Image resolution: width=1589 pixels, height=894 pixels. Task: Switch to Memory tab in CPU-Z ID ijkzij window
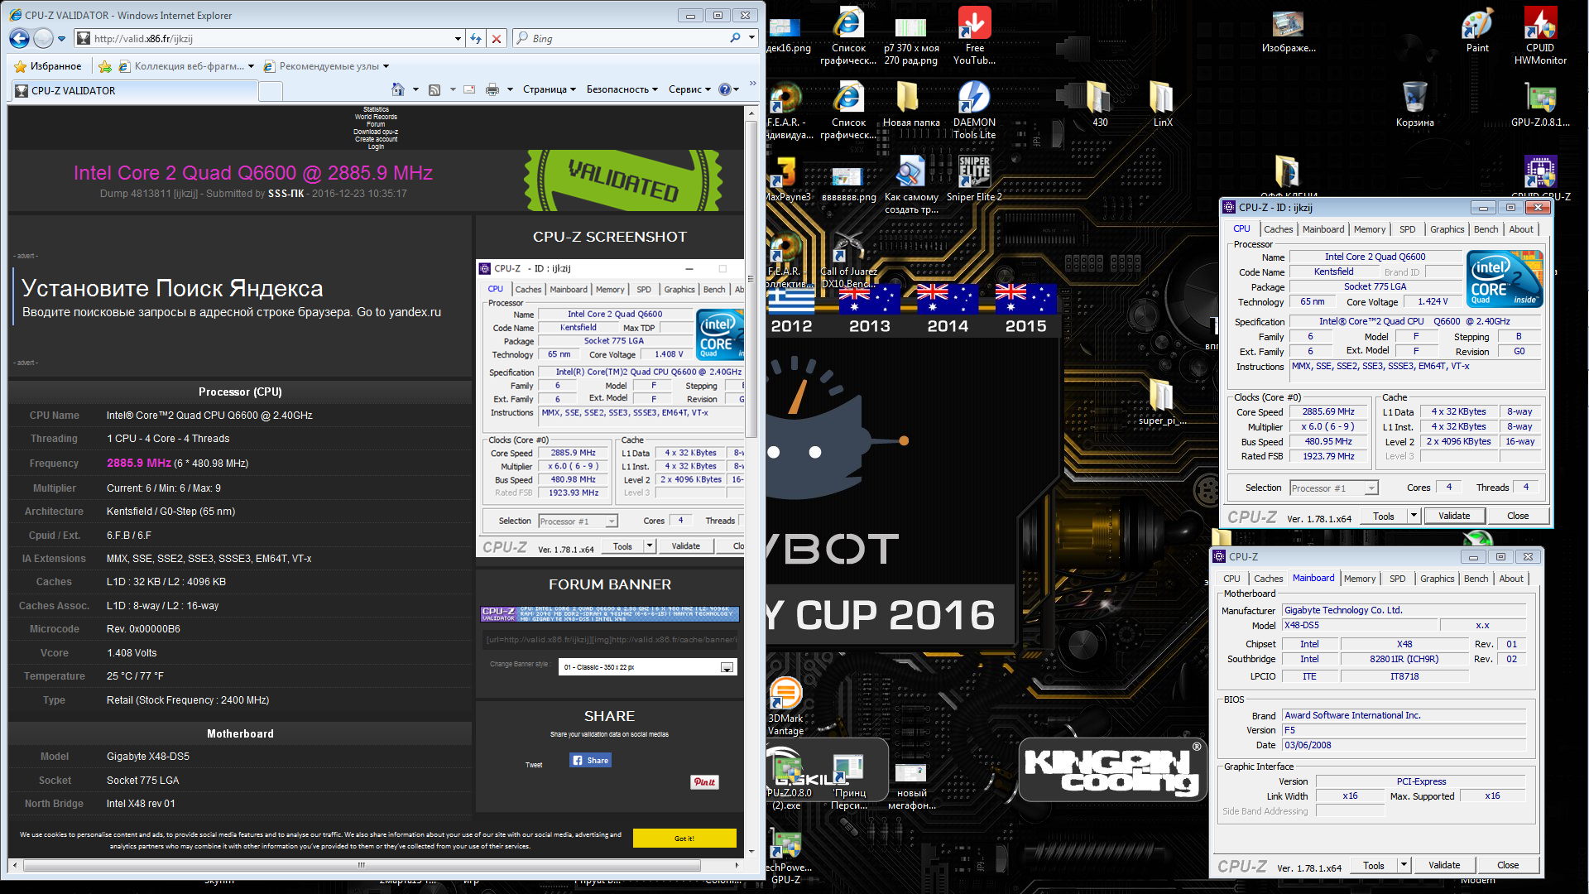[x=1369, y=229]
